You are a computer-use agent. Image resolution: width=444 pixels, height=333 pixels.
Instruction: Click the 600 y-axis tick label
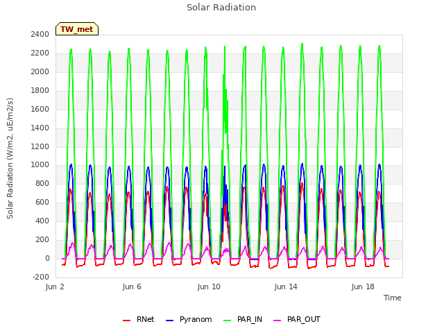point(42,202)
